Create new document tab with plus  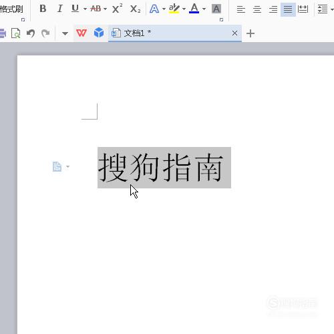click(251, 33)
